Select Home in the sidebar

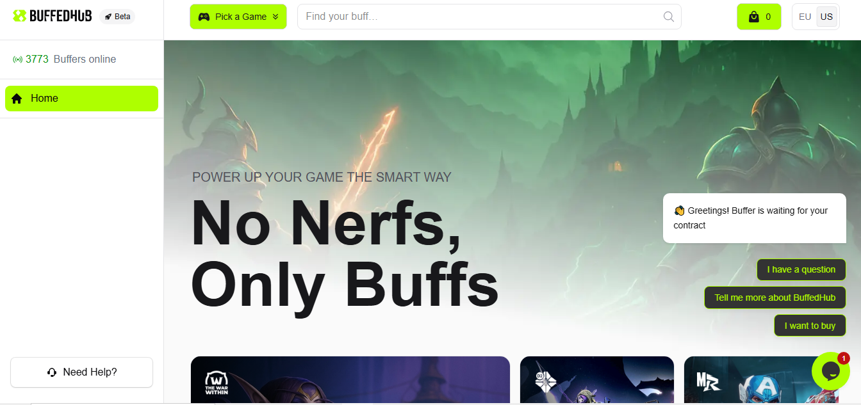click(x=81, y=99)
